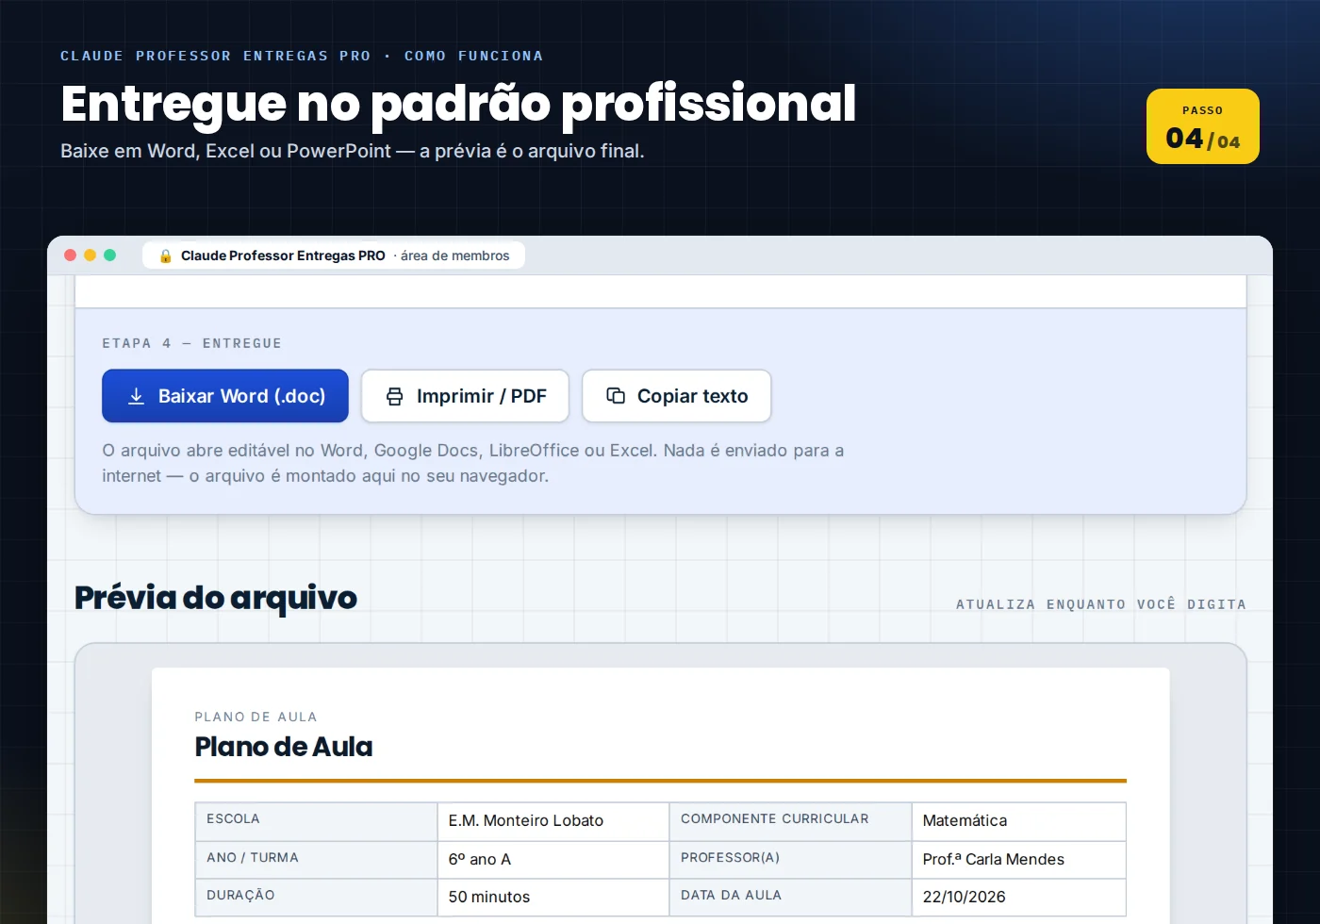Image resolution: width=1320 pixels, height=924 pixels.
Task: Click the copy icon on Copiar texto
Action: click(x=616, y=396)
